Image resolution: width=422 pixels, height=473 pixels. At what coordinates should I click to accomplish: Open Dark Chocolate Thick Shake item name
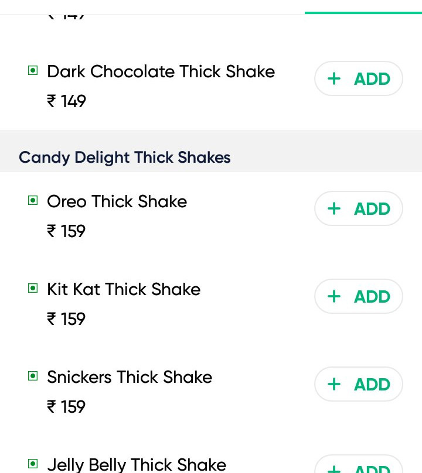click(161, 71)
